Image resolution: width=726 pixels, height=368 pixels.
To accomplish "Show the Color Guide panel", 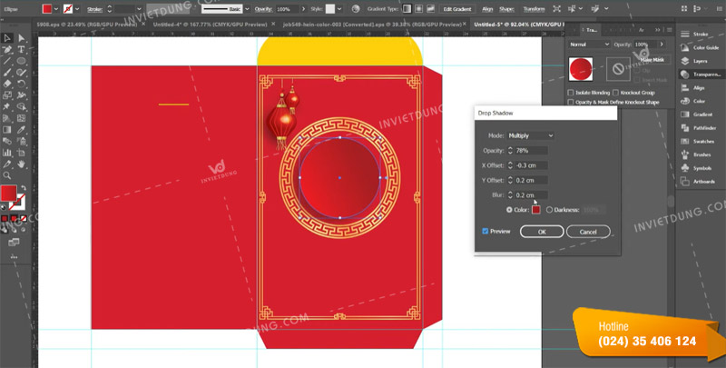I will 705,47.
